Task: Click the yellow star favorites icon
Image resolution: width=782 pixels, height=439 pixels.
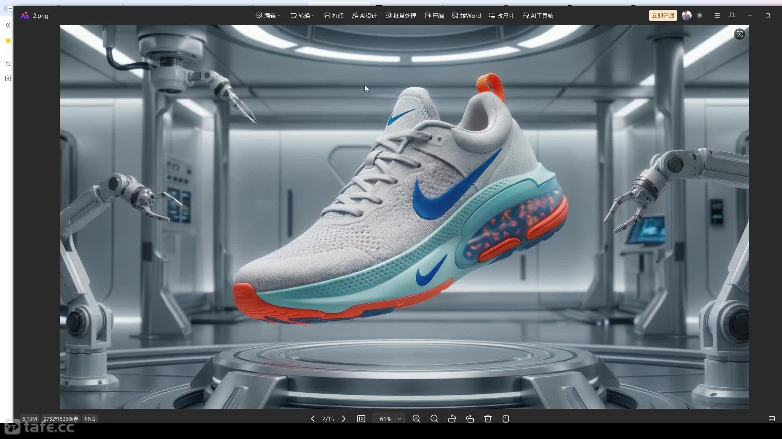Action: 8,41
